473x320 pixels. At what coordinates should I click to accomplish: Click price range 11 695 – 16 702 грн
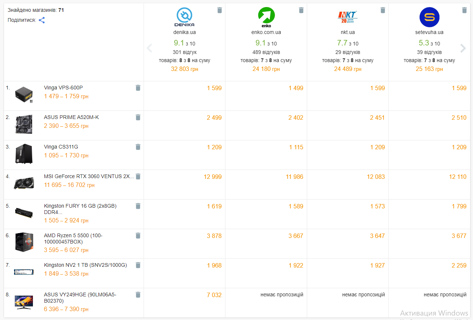tap(69, 185)
